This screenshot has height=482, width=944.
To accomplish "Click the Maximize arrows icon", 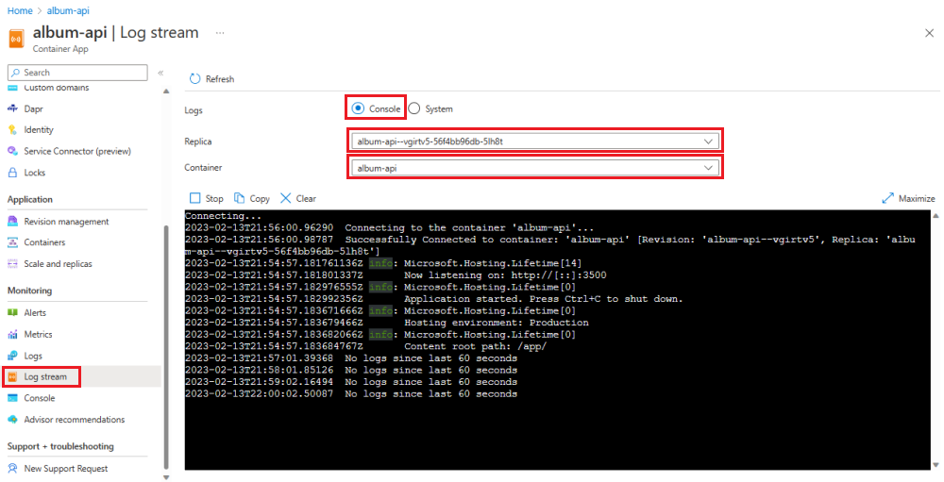I will pos(887,198).
